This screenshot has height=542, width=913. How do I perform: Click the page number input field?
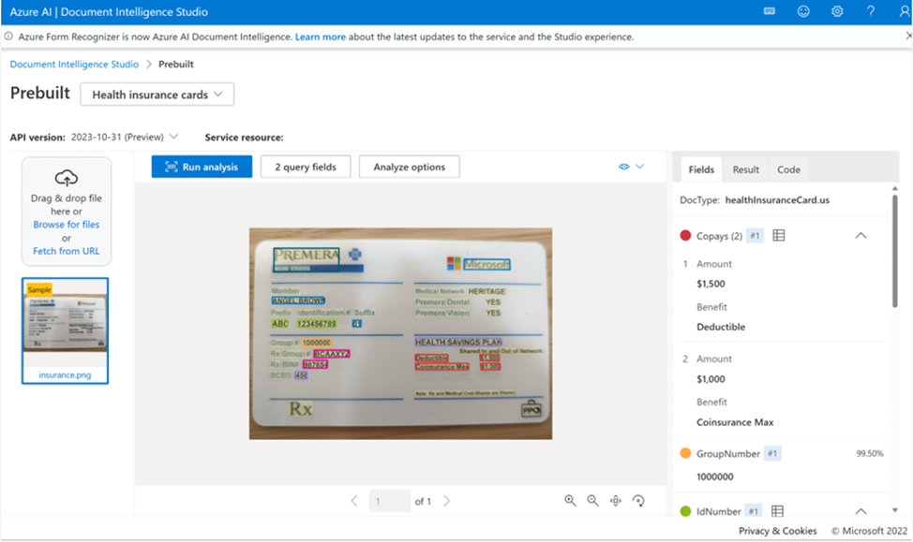390,501
